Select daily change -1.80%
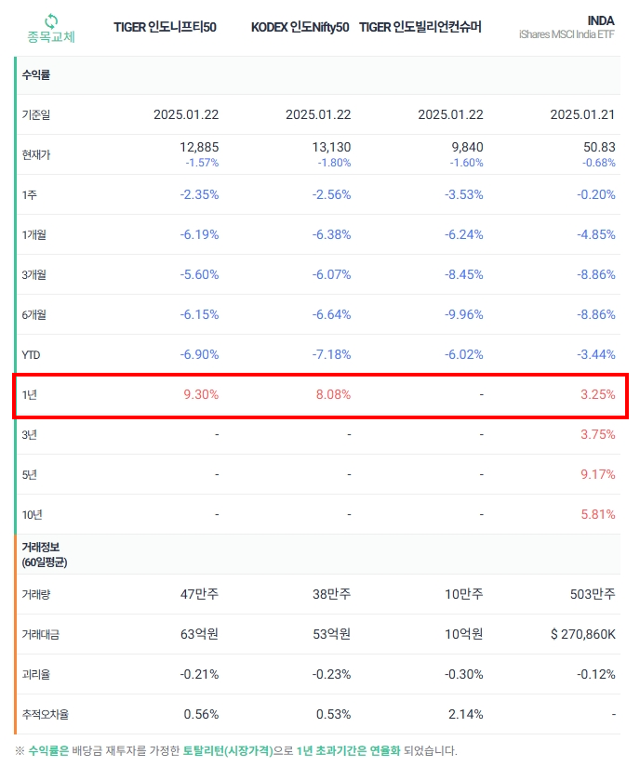Viewport: 640px width, 767px height. tap(334, 163)
